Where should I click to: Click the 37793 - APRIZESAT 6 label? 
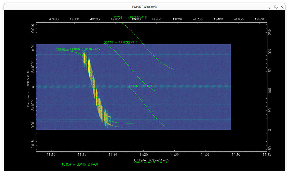click(x=130, y=18)
